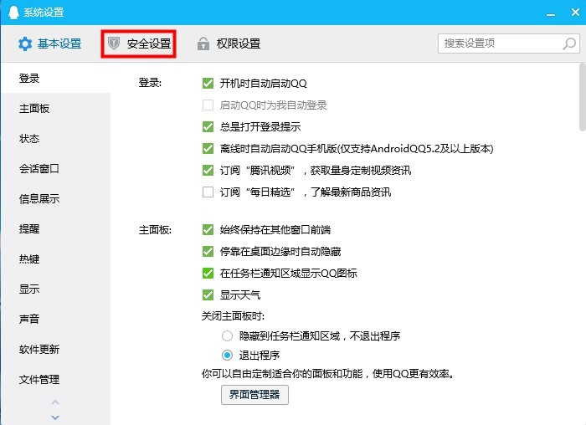The width and height of the screenshot is (586, 425).
Task: Select 提醒 in the sidebar
Action: (x=56, y=229)
